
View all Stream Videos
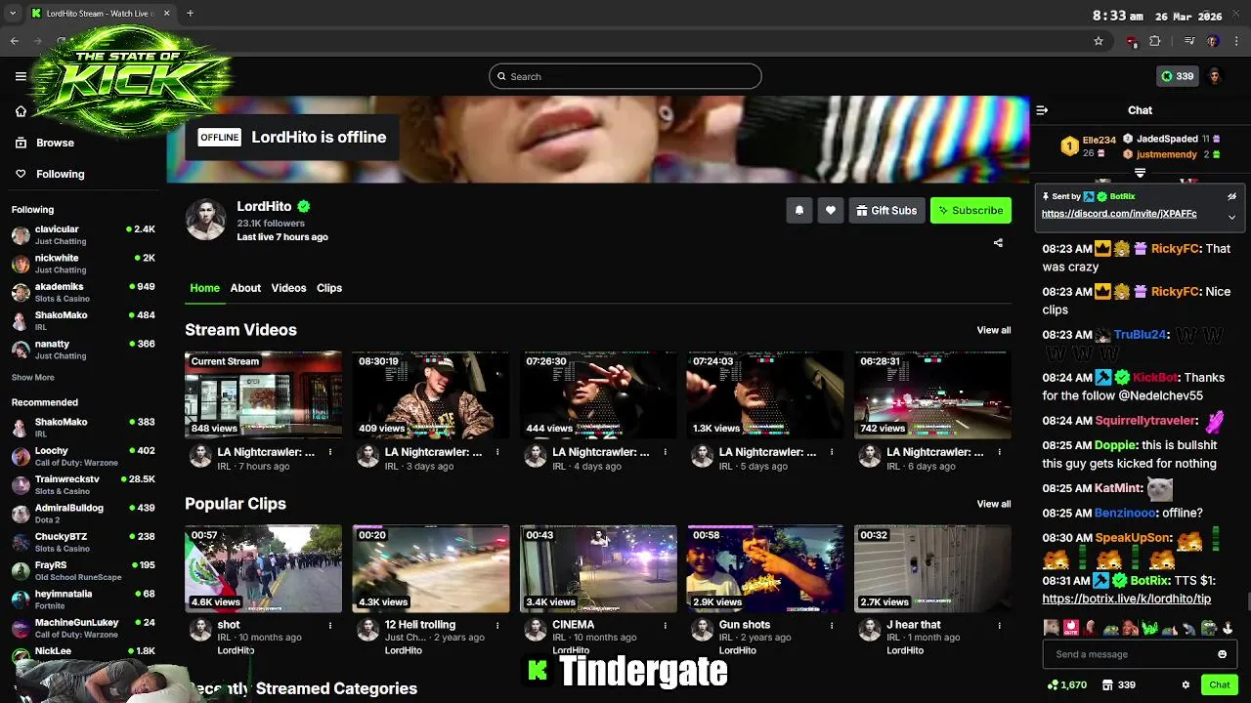(994, 330)
